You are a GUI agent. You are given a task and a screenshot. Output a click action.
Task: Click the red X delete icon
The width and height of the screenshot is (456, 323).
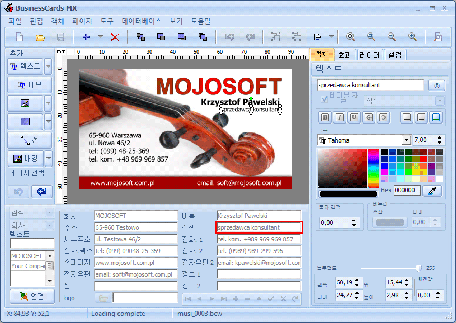click(115, 37)
